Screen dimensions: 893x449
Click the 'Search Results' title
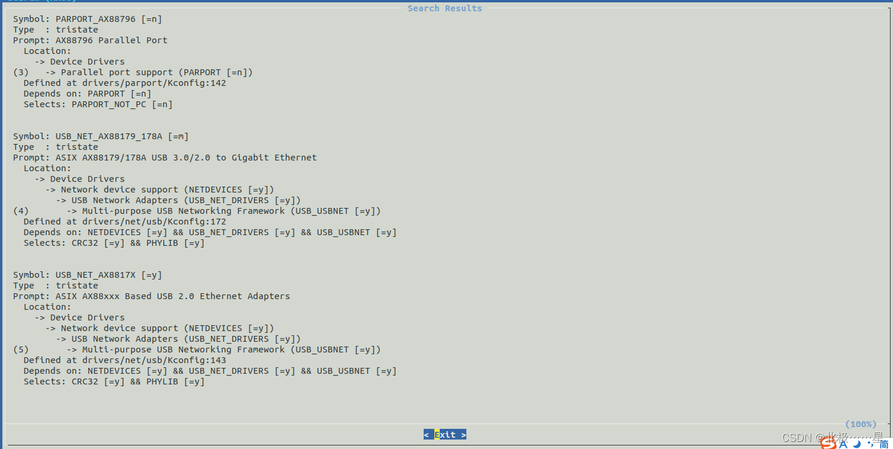pos(445,8)
